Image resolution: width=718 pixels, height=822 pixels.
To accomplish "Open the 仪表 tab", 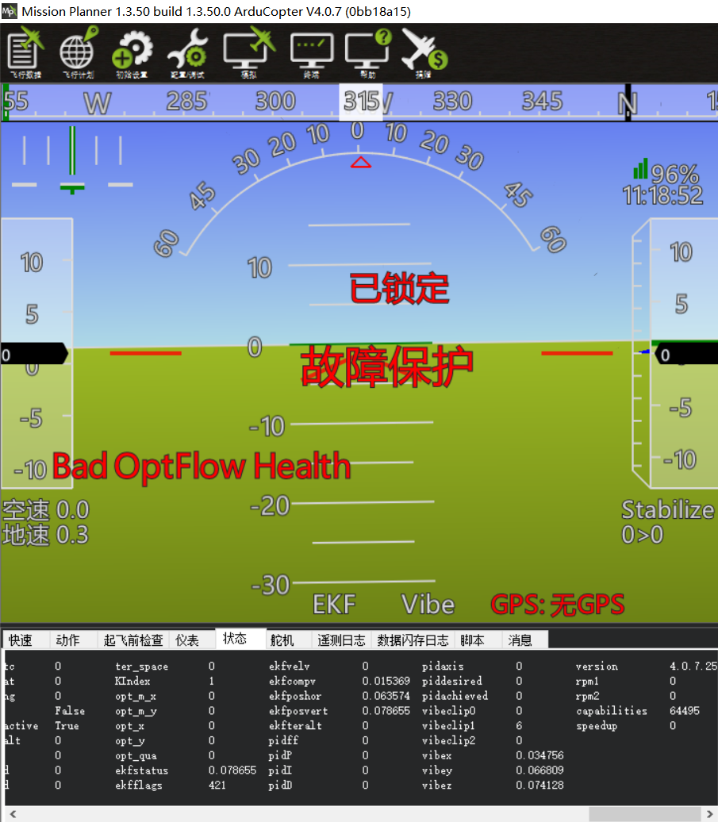I will pos(187,640).
